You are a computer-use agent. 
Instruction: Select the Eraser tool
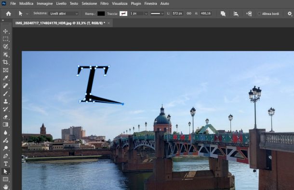coord(5,117)
